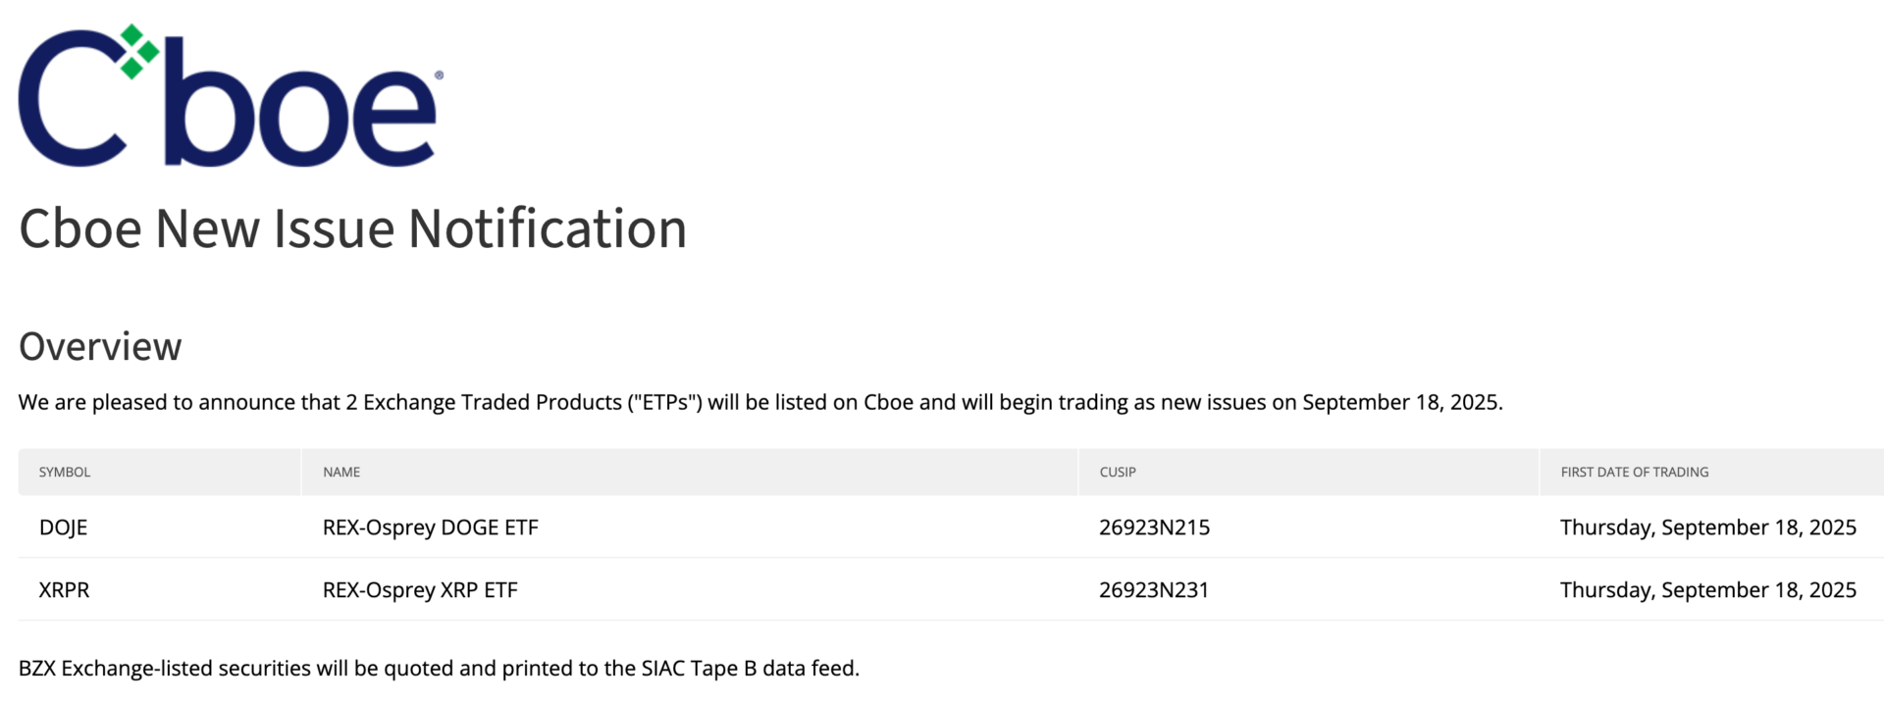The height and width of the screenshot is (703, 1884).
Task: Click the announcement paragraph about 2 ETPs
Action: 760,402
